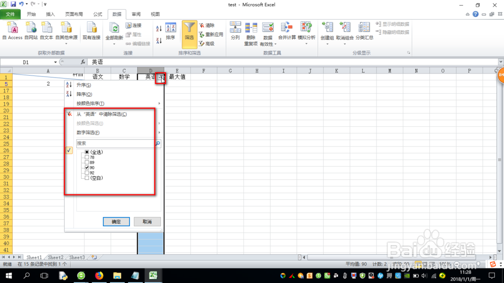Image resolution: width=504 pixels, height=283 pixels.
Task: Switch to the 开始 Home tab
Action: click(x=31, y=14)
